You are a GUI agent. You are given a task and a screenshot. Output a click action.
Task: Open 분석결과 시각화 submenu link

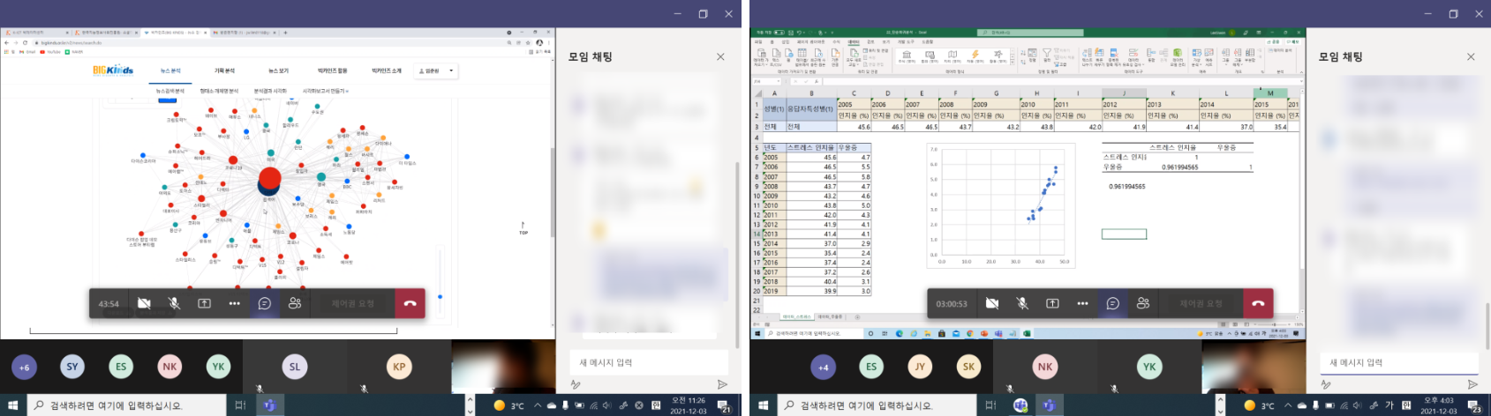pos(270,91)
